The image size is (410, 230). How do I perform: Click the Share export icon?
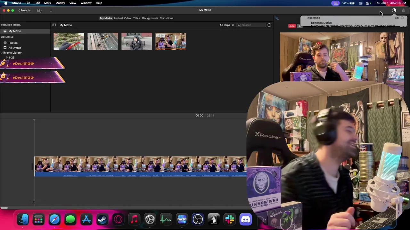(403, 11)
